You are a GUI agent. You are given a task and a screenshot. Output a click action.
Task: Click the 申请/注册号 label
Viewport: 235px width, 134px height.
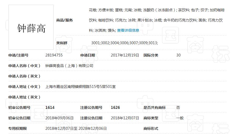[18, 55]
